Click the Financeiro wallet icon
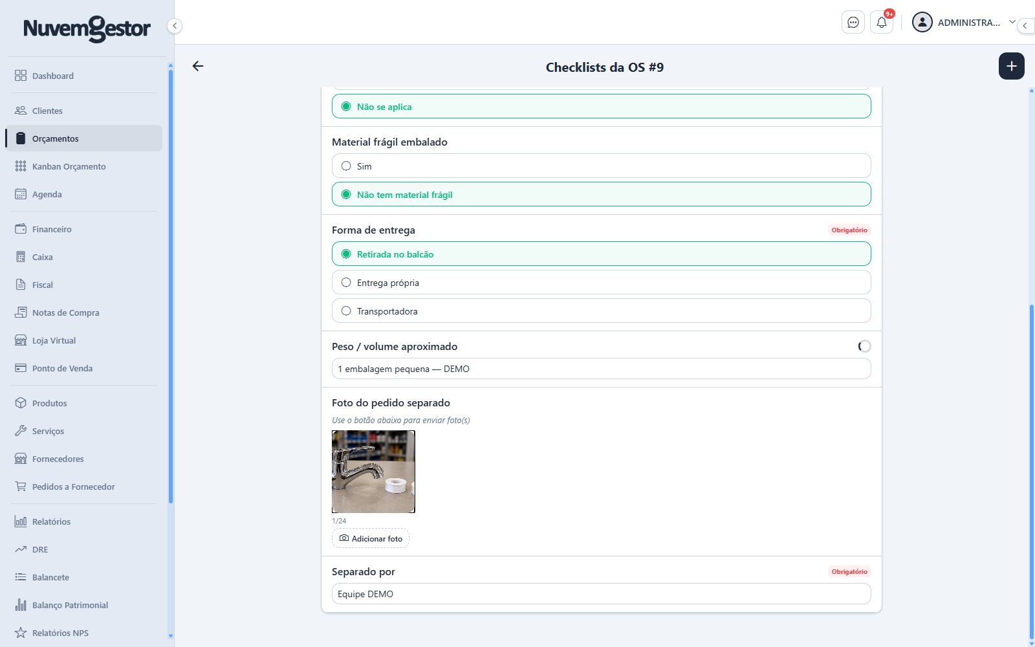Image resolution: width=1035 pixels, height=647 pixels. [21, 229]
